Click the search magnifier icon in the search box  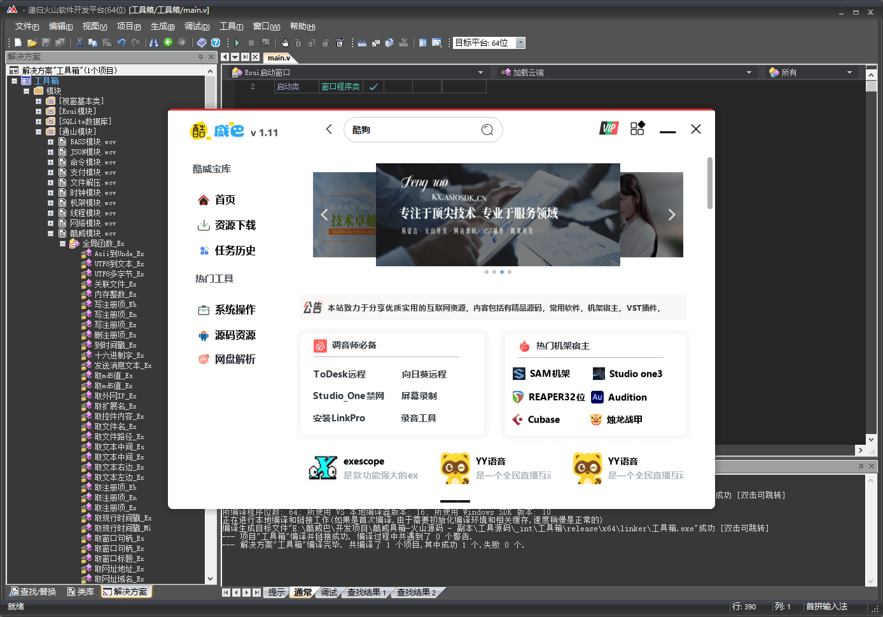tap(487, 130)
